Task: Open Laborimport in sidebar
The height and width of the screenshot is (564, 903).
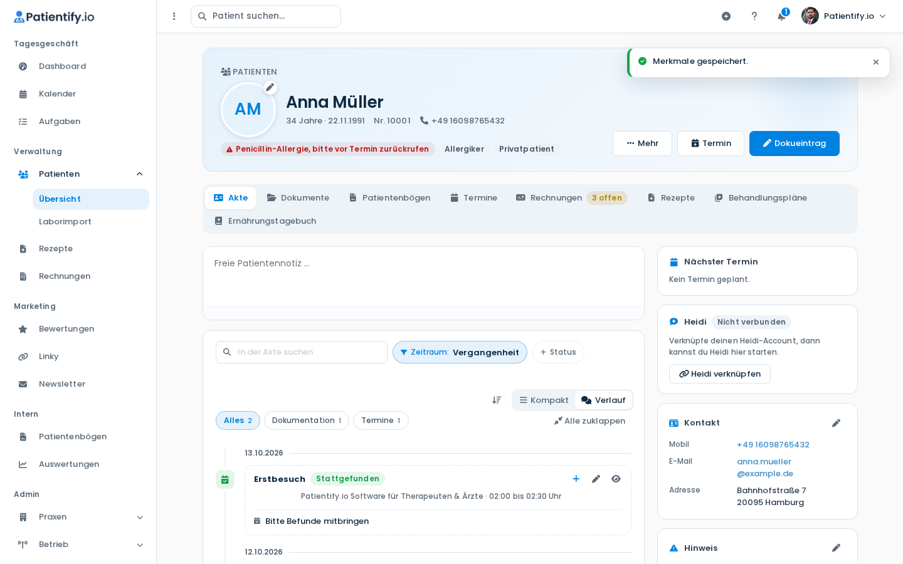Action: [x=91, y=222]
